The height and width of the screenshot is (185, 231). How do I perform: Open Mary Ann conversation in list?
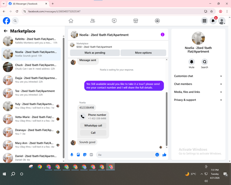(x=31, y=145)
